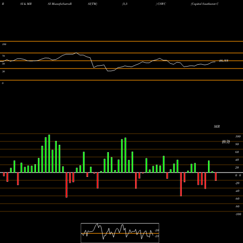This screenshot has width=243, height=243.
Task: Click the -100 label on MR axis
Action: [x=238, y=214]
